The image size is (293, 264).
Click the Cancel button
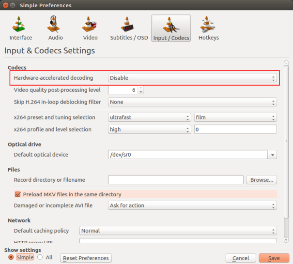pyautogui.click(x=241, y=258)
